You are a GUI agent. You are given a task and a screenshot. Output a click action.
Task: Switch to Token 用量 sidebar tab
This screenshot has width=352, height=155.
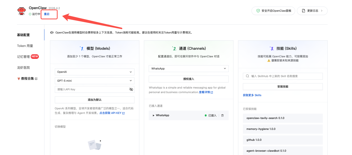[x=25, y=46]
